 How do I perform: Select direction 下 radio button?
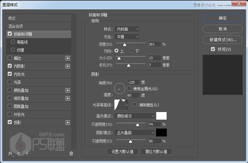131,51
